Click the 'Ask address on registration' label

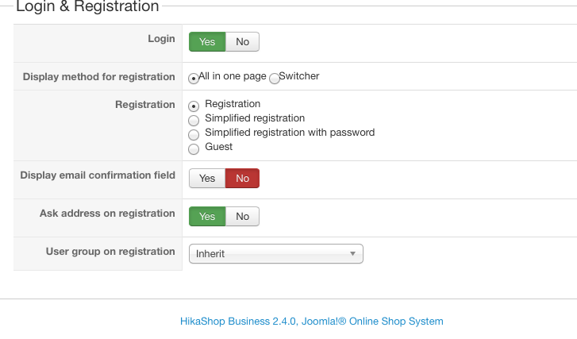tap(107, 214)
